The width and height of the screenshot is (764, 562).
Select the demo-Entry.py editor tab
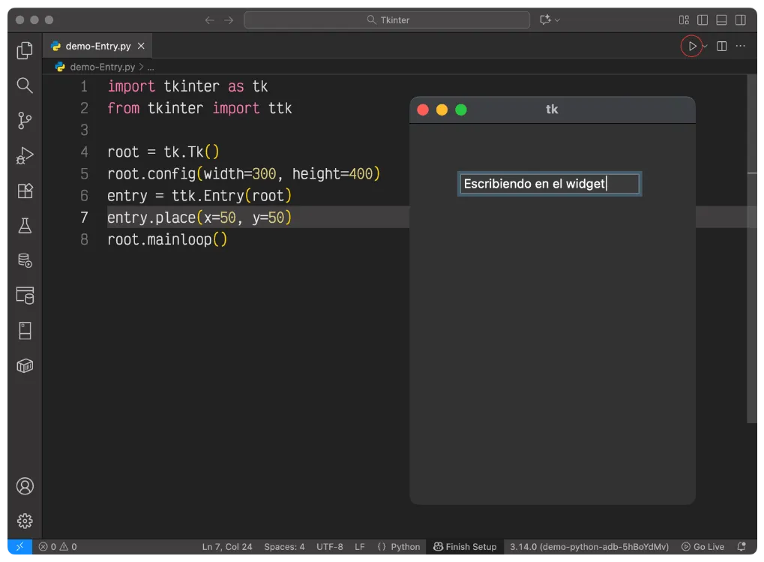coord(97,47)
